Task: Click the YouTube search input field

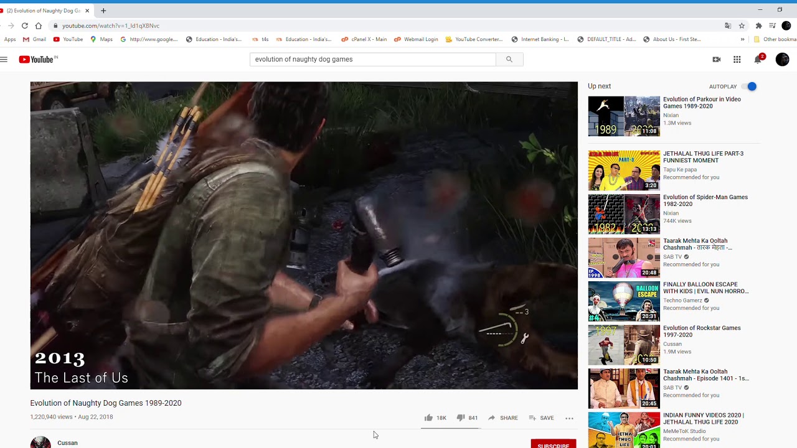Action: click(x=373, y=59)
